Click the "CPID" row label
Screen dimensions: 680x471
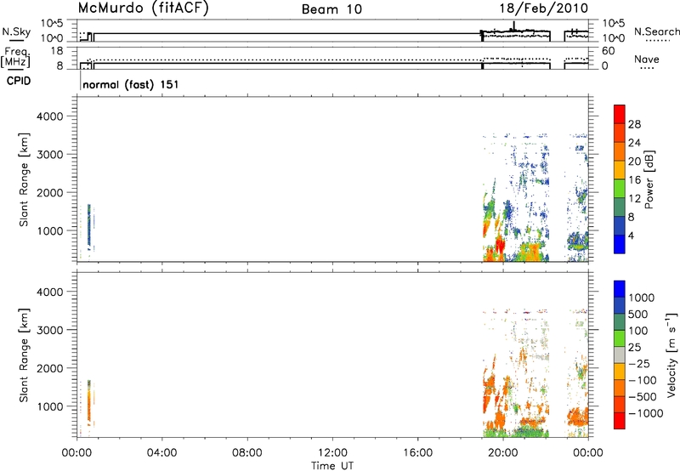coord(19,81)
